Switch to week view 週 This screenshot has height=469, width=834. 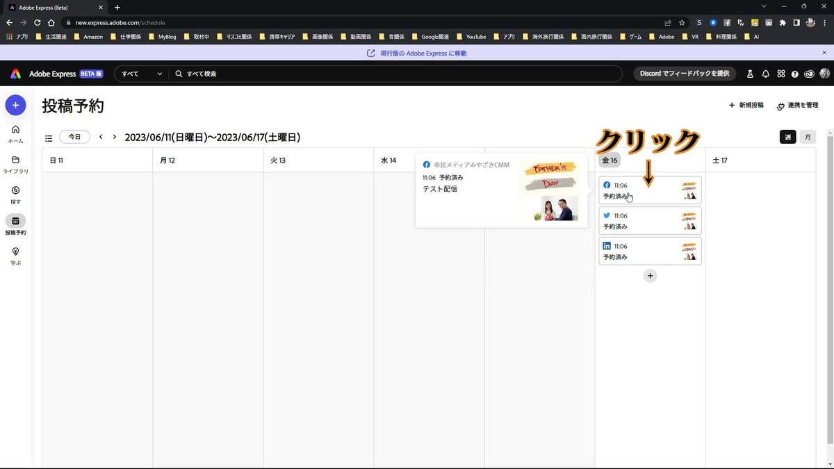(787, 137)
